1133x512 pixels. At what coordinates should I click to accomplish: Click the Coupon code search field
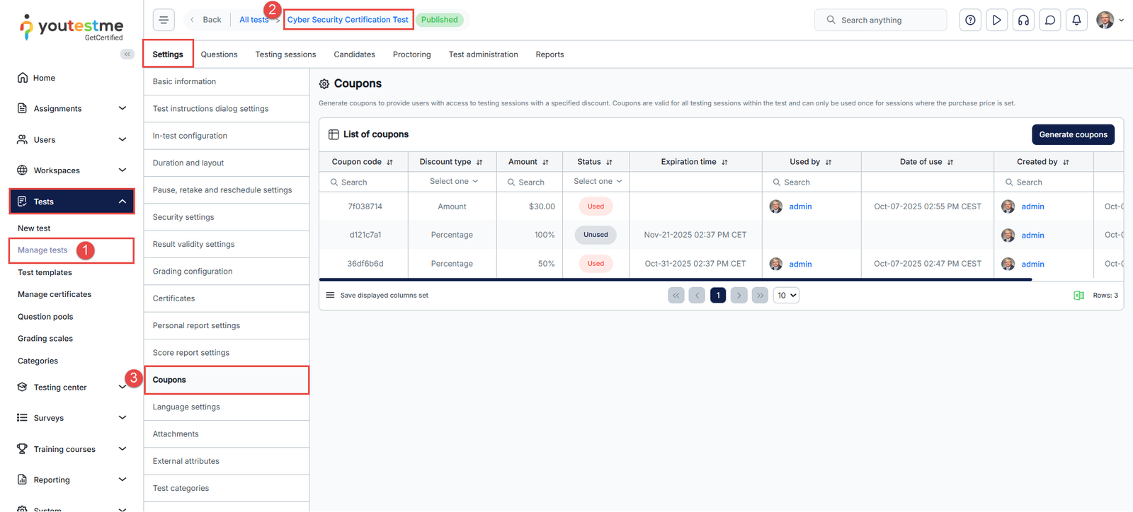368,182
